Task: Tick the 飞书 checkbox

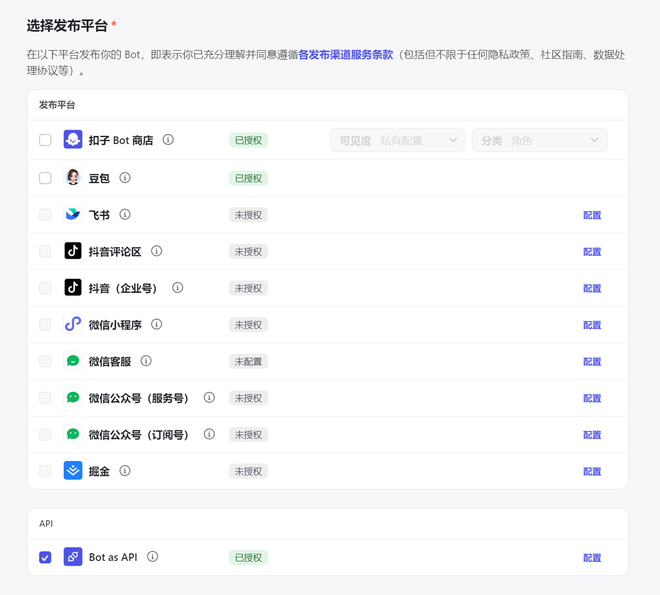Action: [x=45, y=214]
